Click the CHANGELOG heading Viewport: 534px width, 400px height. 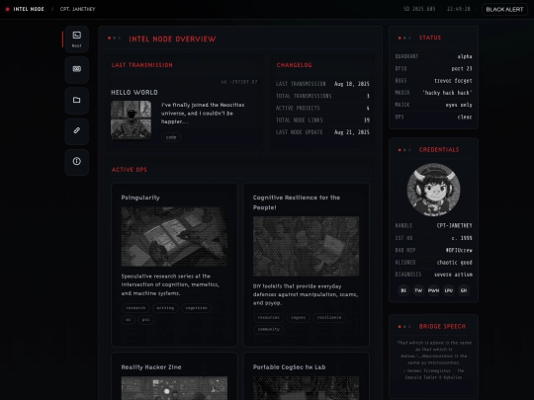point(295,65)
